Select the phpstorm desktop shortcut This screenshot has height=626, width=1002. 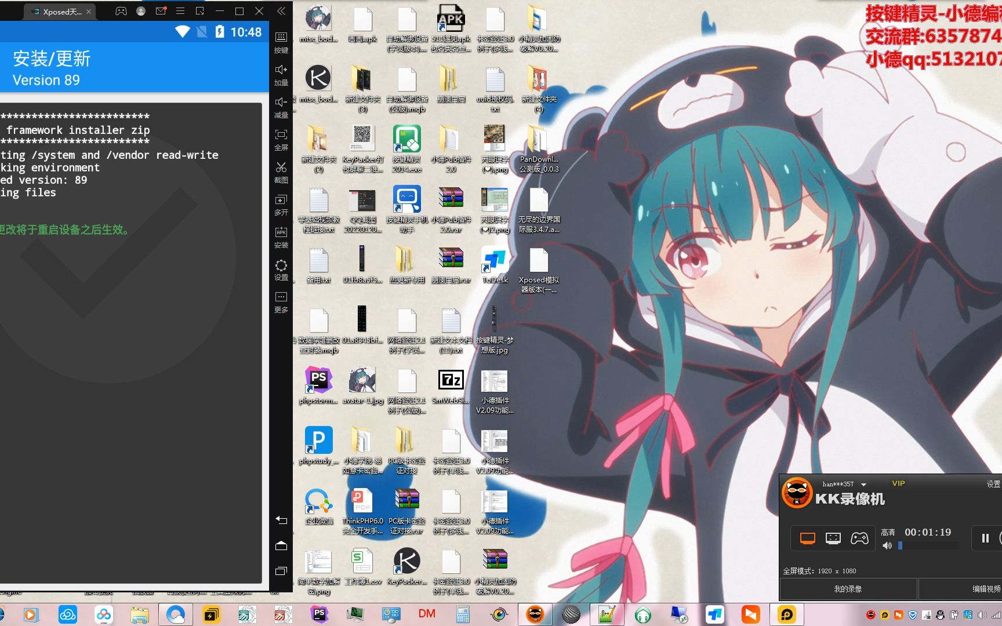coord(318,385)
